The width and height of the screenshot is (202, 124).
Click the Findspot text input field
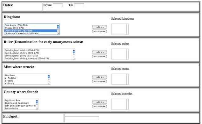pyautogui.click(x=82, y=118)
